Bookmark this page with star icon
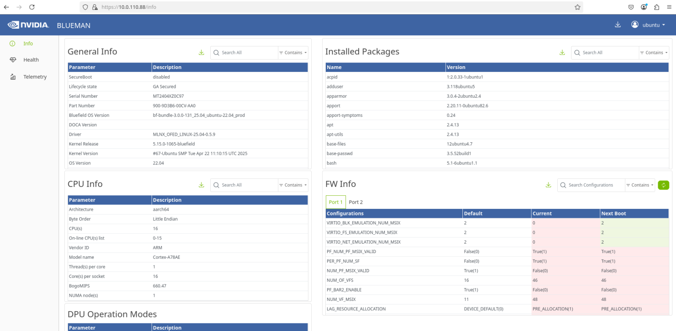 coord(577,7)
